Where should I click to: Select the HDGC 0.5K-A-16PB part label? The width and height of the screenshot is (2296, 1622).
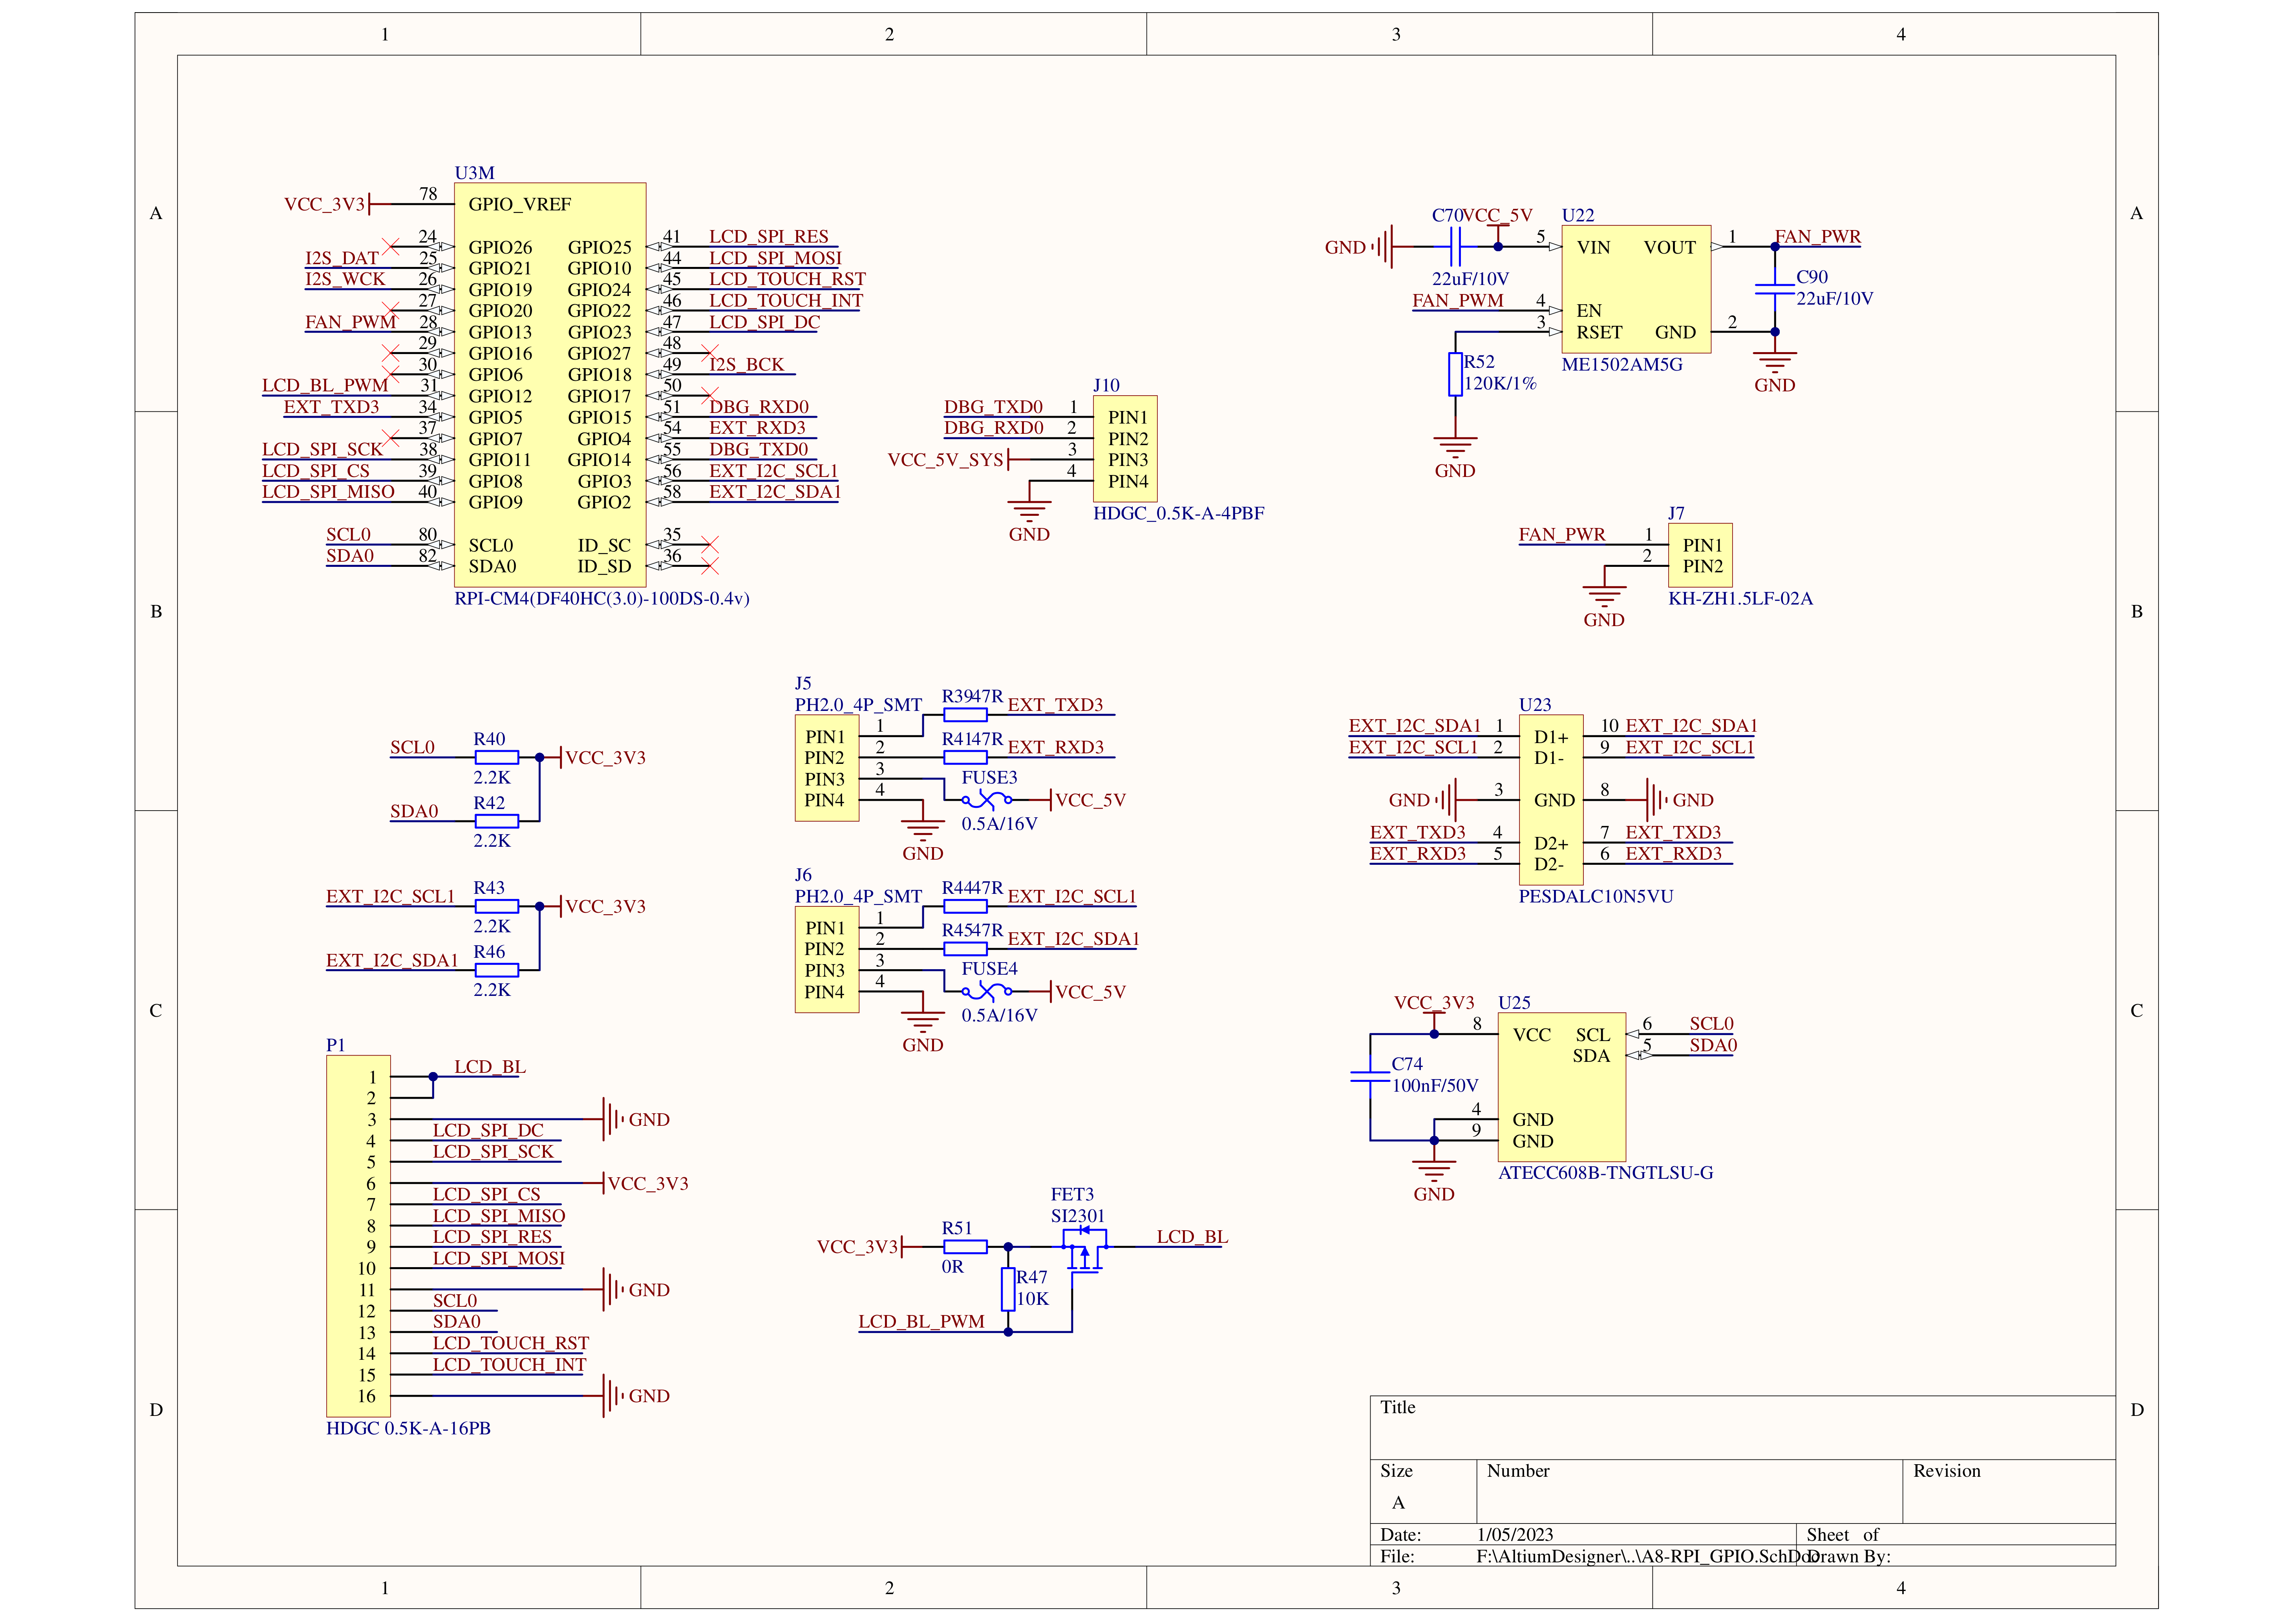(408, 1428)
